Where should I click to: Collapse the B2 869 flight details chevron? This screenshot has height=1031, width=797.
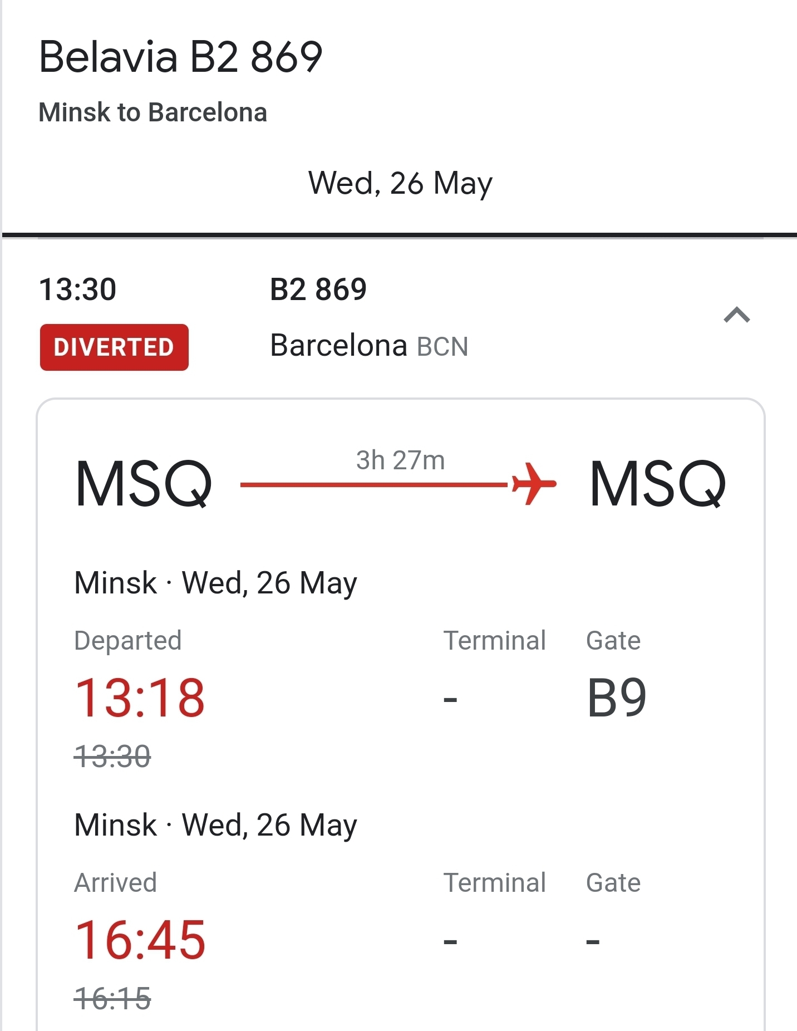coord(737,315)
